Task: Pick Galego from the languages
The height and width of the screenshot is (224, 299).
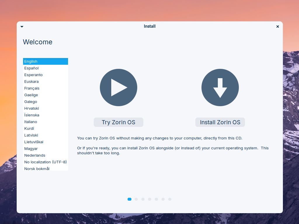Action: pyautogui.click(x=46, y=101)
